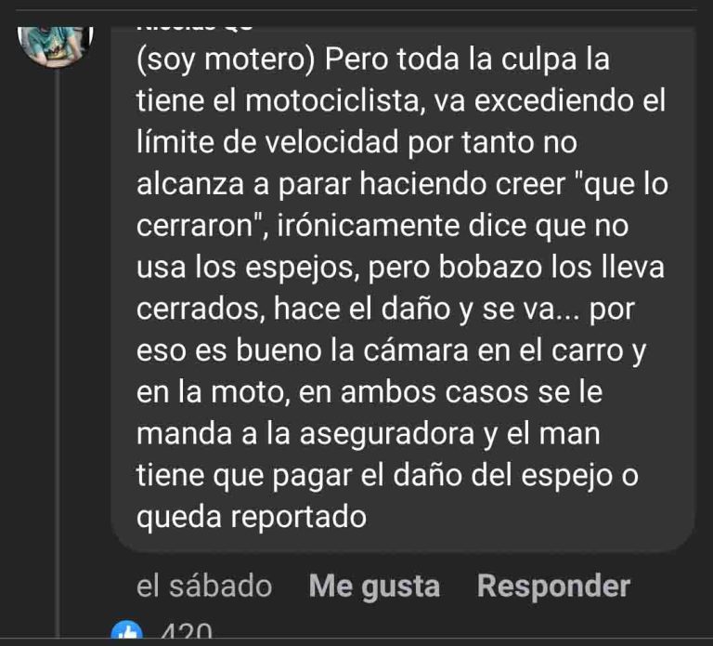The width and height of the screenshot is (713, 646).
Task: Click the word 'espejos,' in the comment
Action: pos(300,268)
